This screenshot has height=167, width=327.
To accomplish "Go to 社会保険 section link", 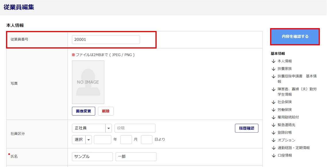I will click(284, 102).
